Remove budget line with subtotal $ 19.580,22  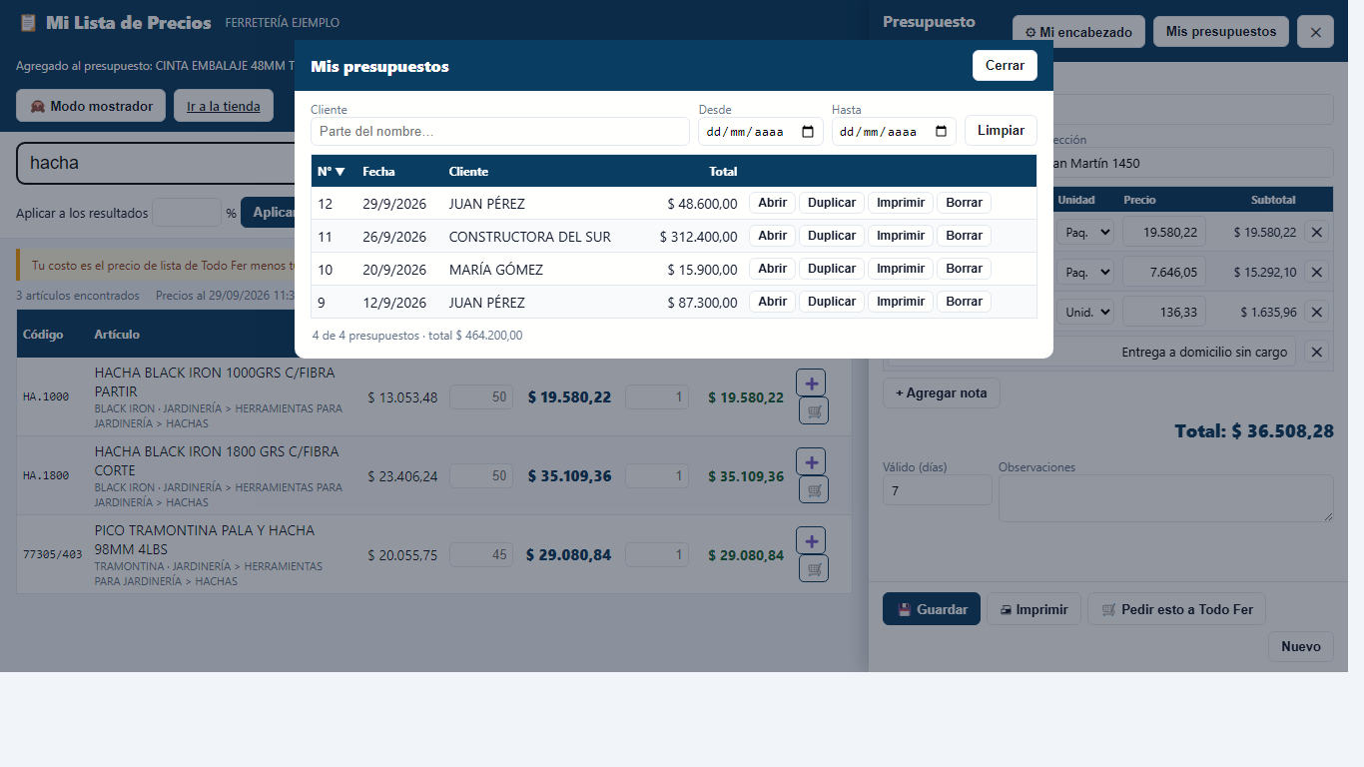coord(1317,232)
